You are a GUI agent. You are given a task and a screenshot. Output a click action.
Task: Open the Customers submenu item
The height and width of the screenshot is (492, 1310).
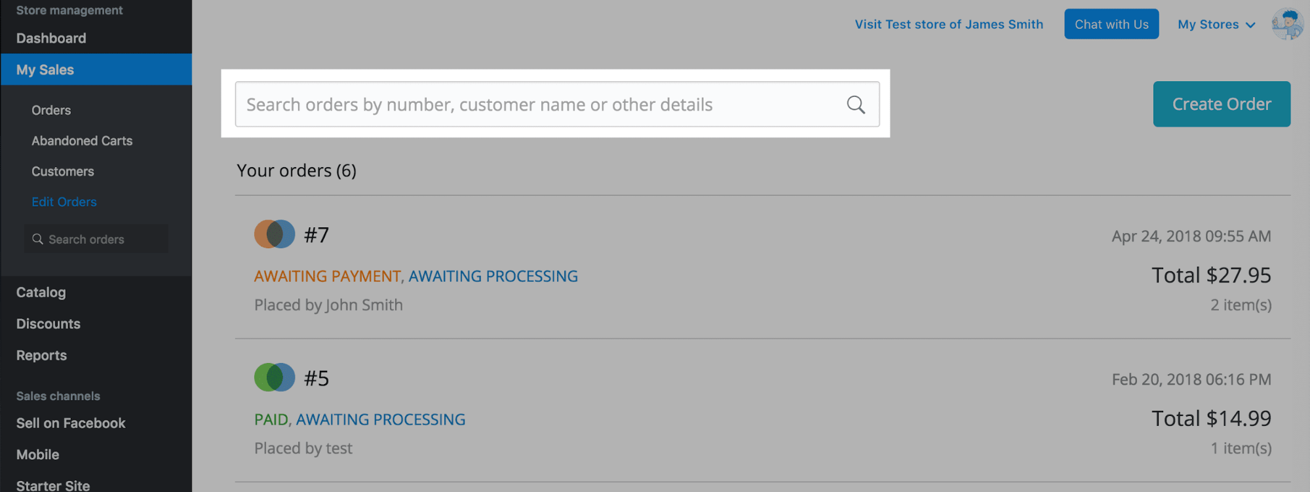63,172
